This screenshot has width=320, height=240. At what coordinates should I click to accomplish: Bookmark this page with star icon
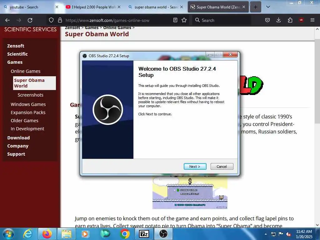[x=184, y=20]
